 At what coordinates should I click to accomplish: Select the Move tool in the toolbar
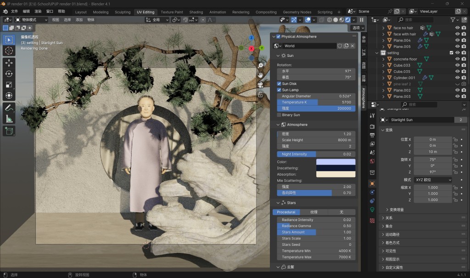coord(9,62)
